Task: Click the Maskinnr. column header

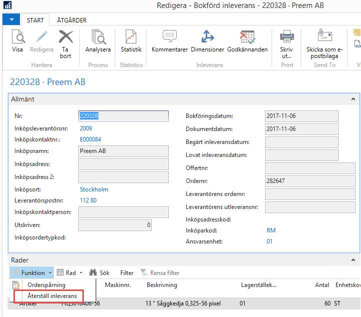Action: tap(118, 285)
